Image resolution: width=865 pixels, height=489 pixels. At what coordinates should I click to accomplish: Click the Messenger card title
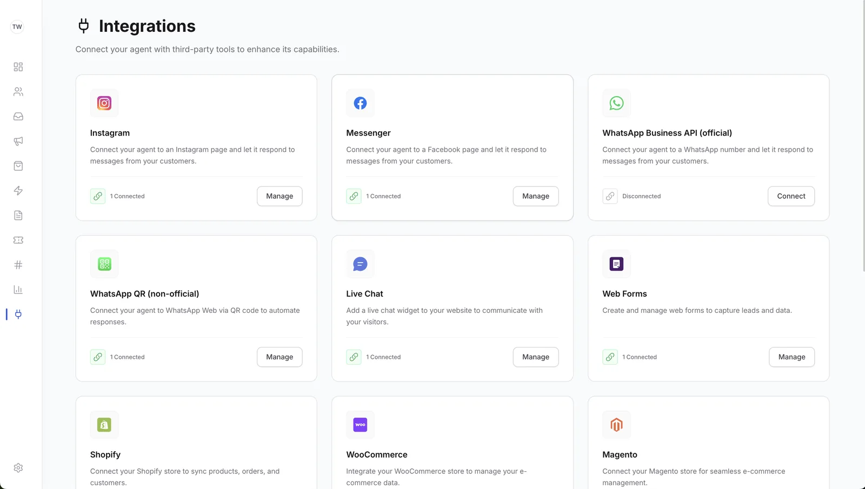pyautogui.click(x=368, y=133)
